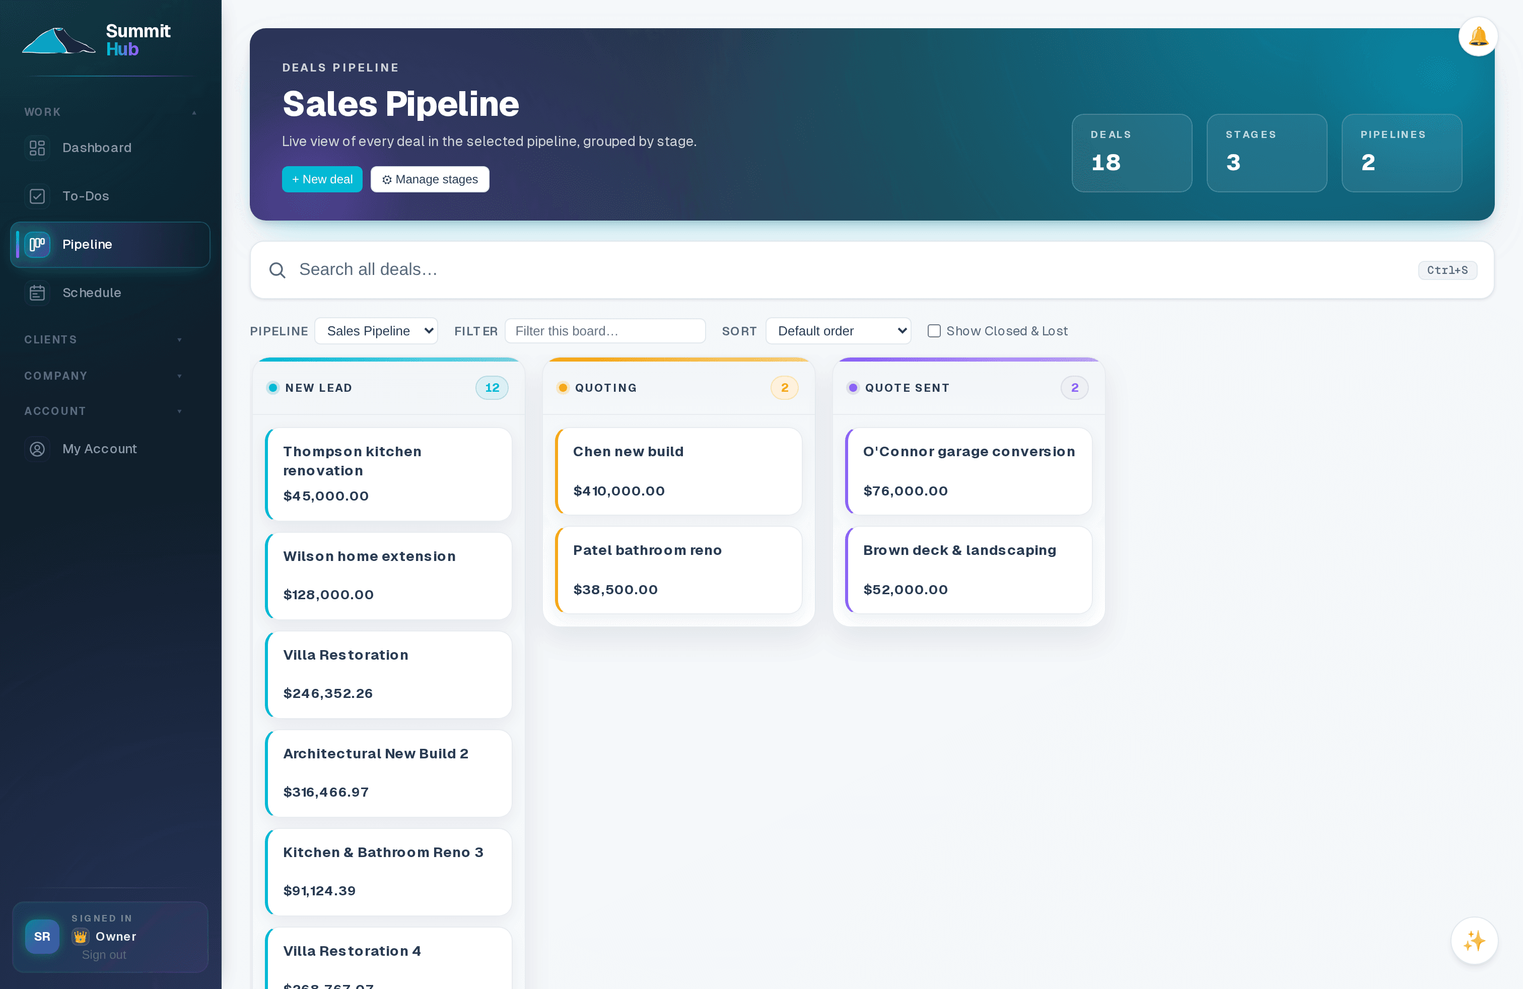Click the Sign out link
The image size is (1523, 989).
[104, 954]
